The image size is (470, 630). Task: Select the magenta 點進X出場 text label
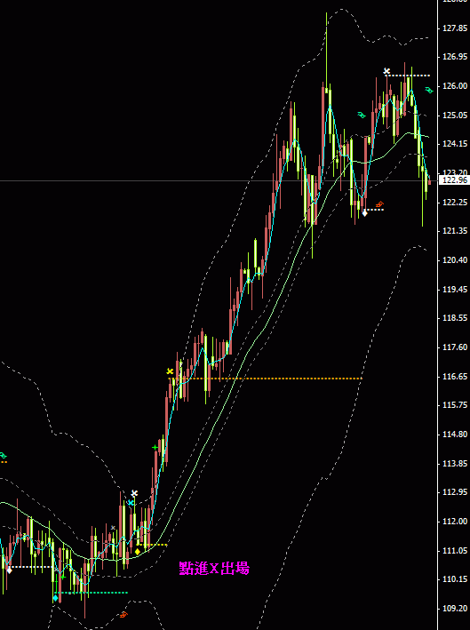[x=214, y=568]
